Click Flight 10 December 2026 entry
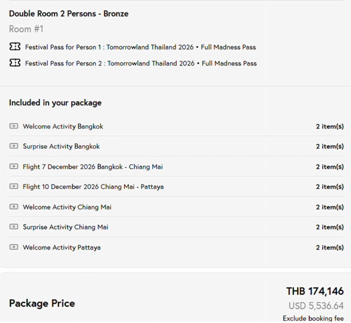This screenshot has width=351, height=323. click(x=93, y=187)
